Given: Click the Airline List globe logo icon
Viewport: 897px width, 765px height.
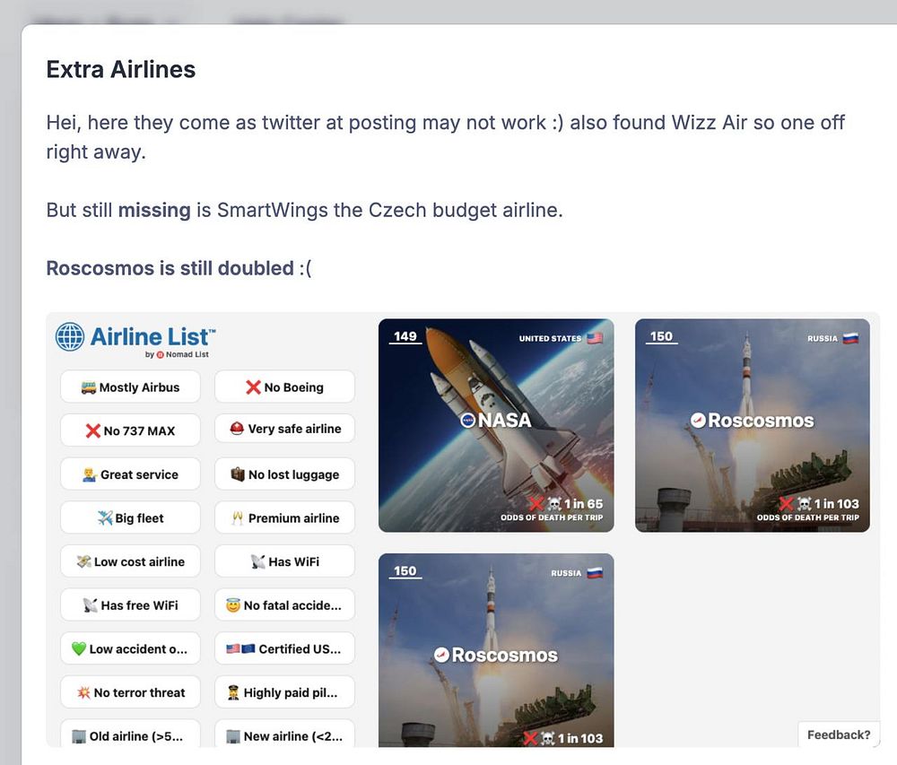Looking at the screenshot, I should pos(70,336).
